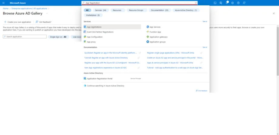The height and width of the screenshot is (135, 279).
Task: Open portal settings gear
Action: coord(232,3)
